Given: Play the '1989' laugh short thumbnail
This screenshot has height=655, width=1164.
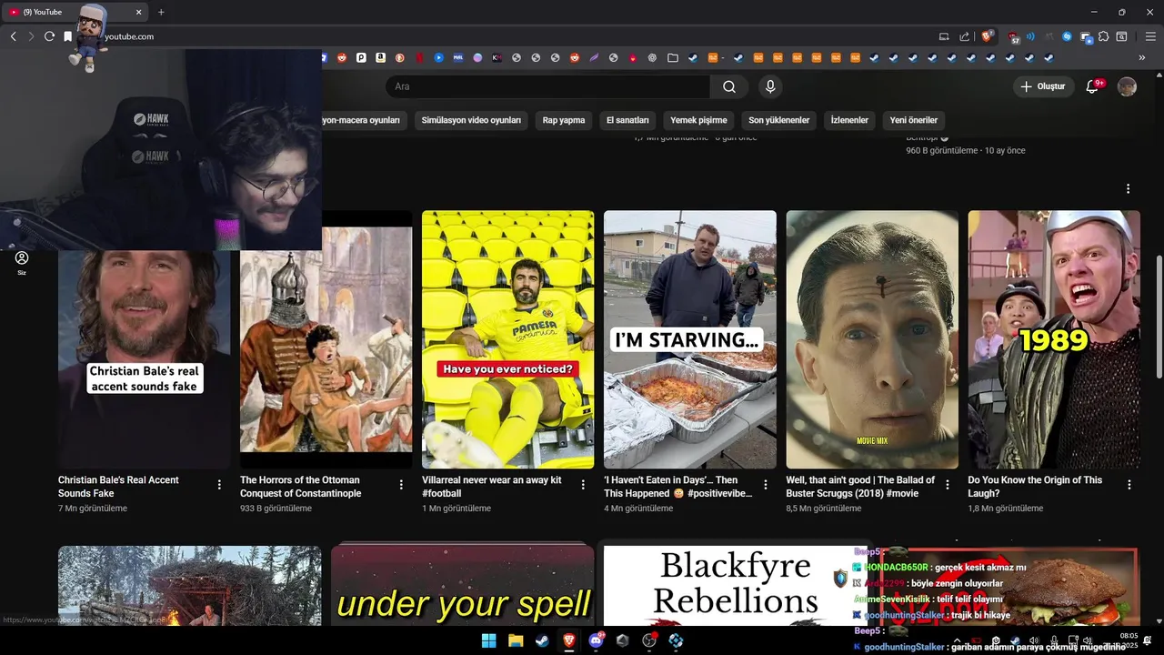Looking at the screenshot, I should point(1054,339).
